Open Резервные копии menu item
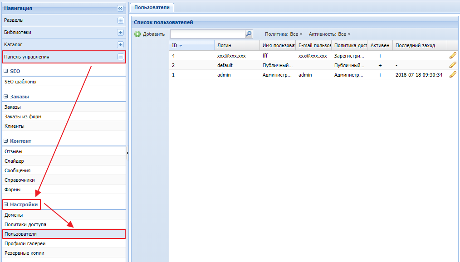Image resolution: width=460 pixels, height=262 pixels. 24,253
